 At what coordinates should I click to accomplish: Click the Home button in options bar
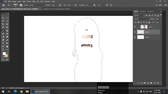[x=3, y=5]
